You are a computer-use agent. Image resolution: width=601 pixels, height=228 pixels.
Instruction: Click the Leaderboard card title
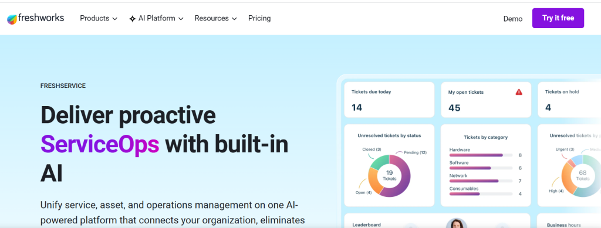coord(366,225)
